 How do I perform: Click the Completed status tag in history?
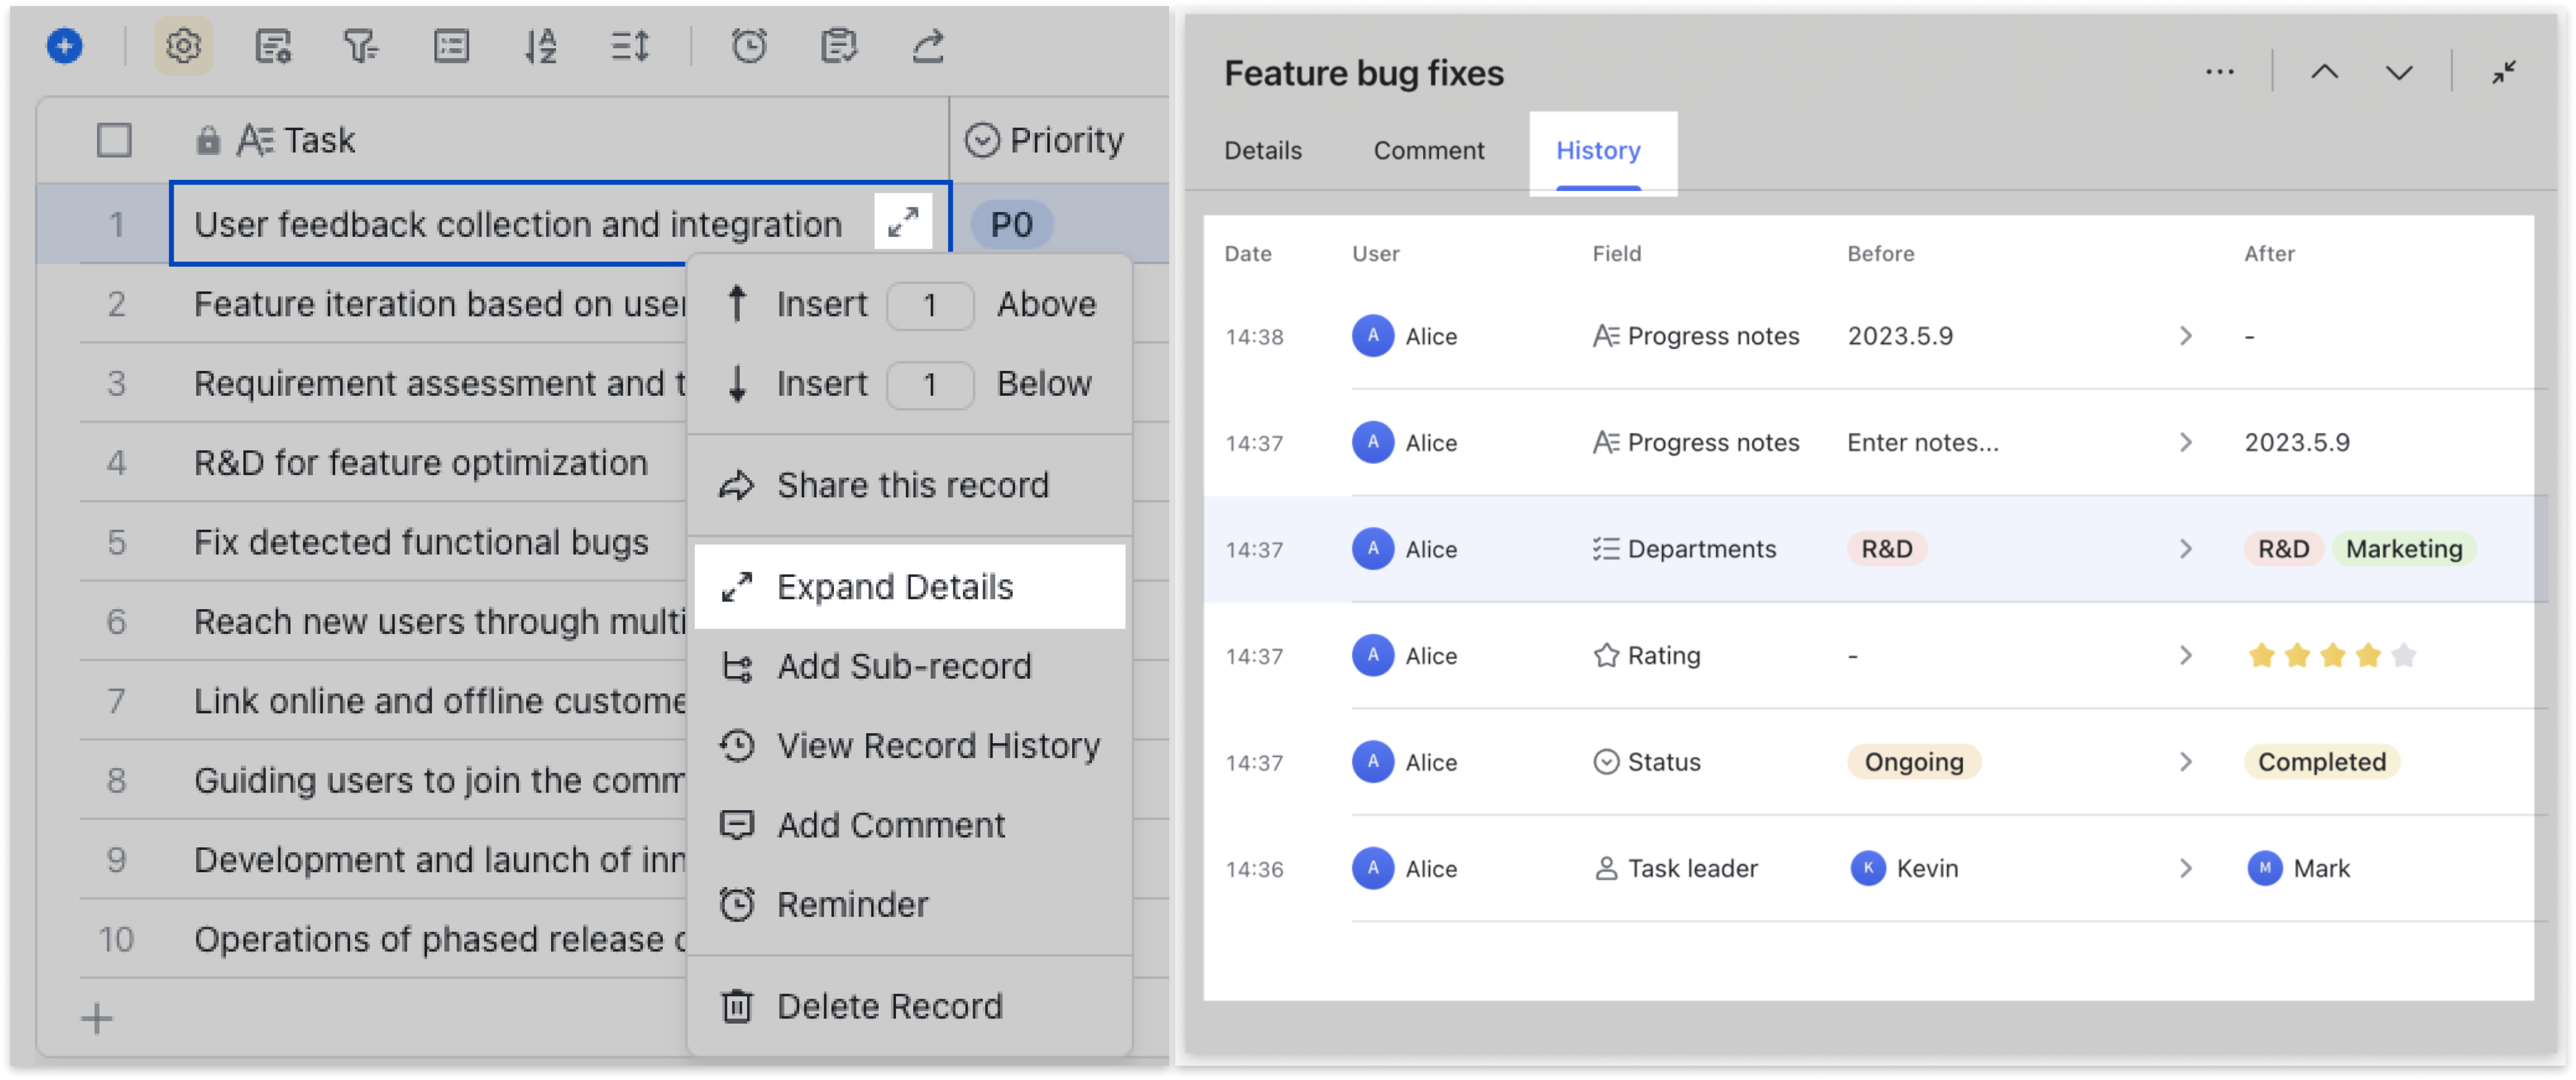click(2321, 762)
